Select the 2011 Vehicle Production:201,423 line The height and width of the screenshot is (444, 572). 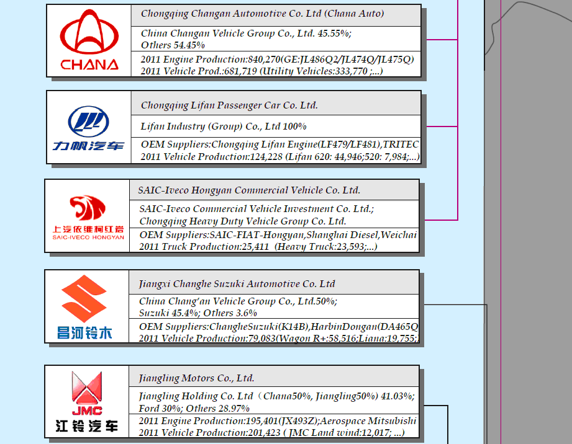271,433
